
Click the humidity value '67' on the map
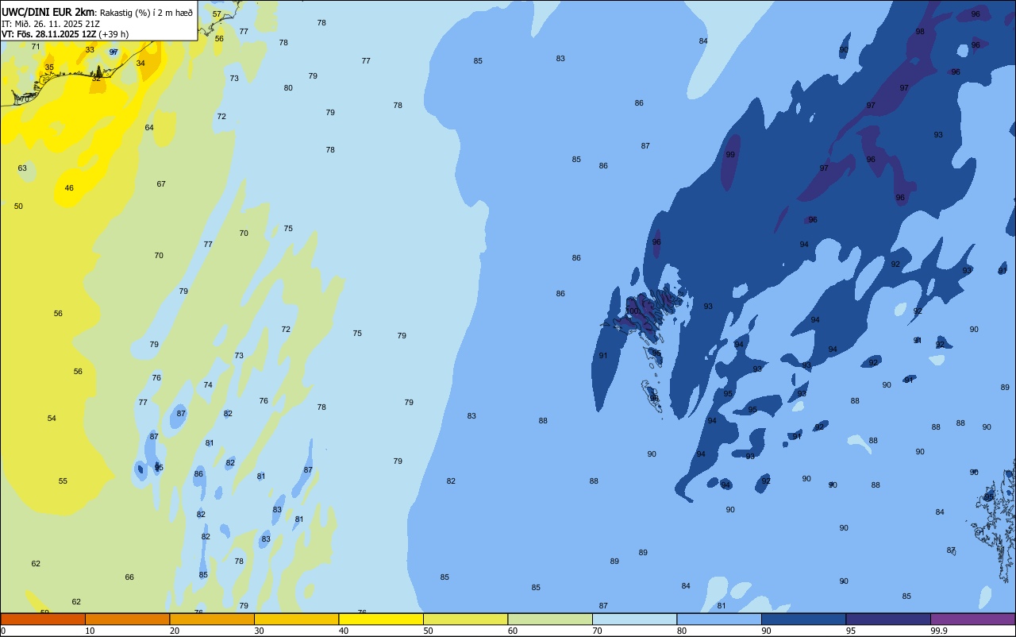161,184
